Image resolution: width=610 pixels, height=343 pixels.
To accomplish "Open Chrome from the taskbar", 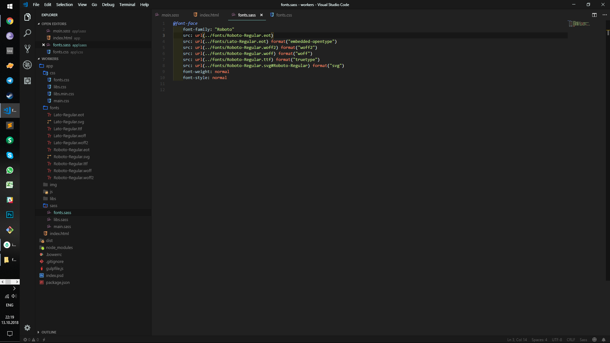I will (x=10, y=21).
